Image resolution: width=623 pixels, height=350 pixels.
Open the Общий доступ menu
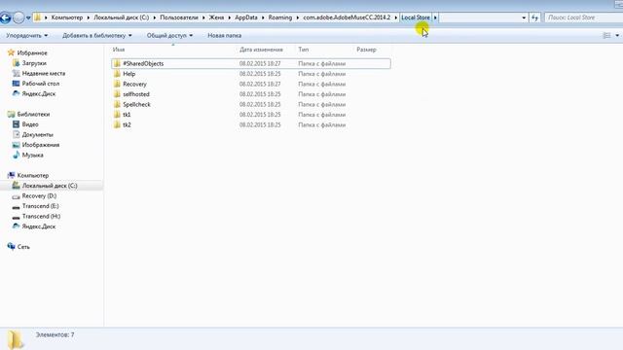(169, 35)
